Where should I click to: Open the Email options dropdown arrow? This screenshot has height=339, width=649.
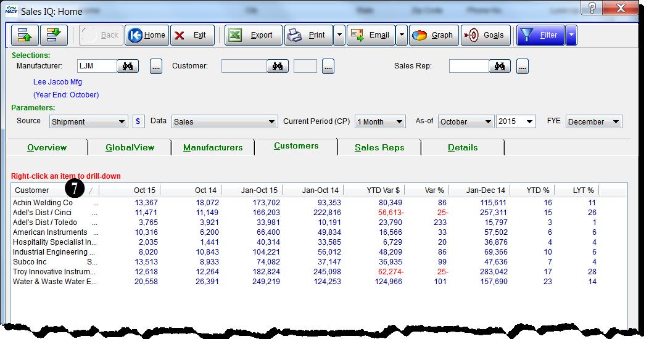[402, 35]
